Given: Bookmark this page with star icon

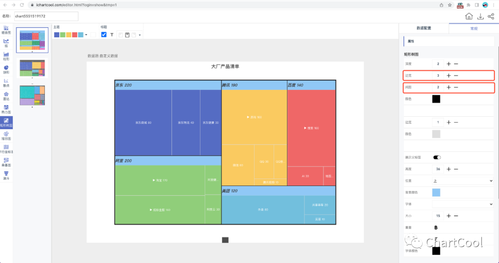Looking at the screenshot, I should pos(450,5).
